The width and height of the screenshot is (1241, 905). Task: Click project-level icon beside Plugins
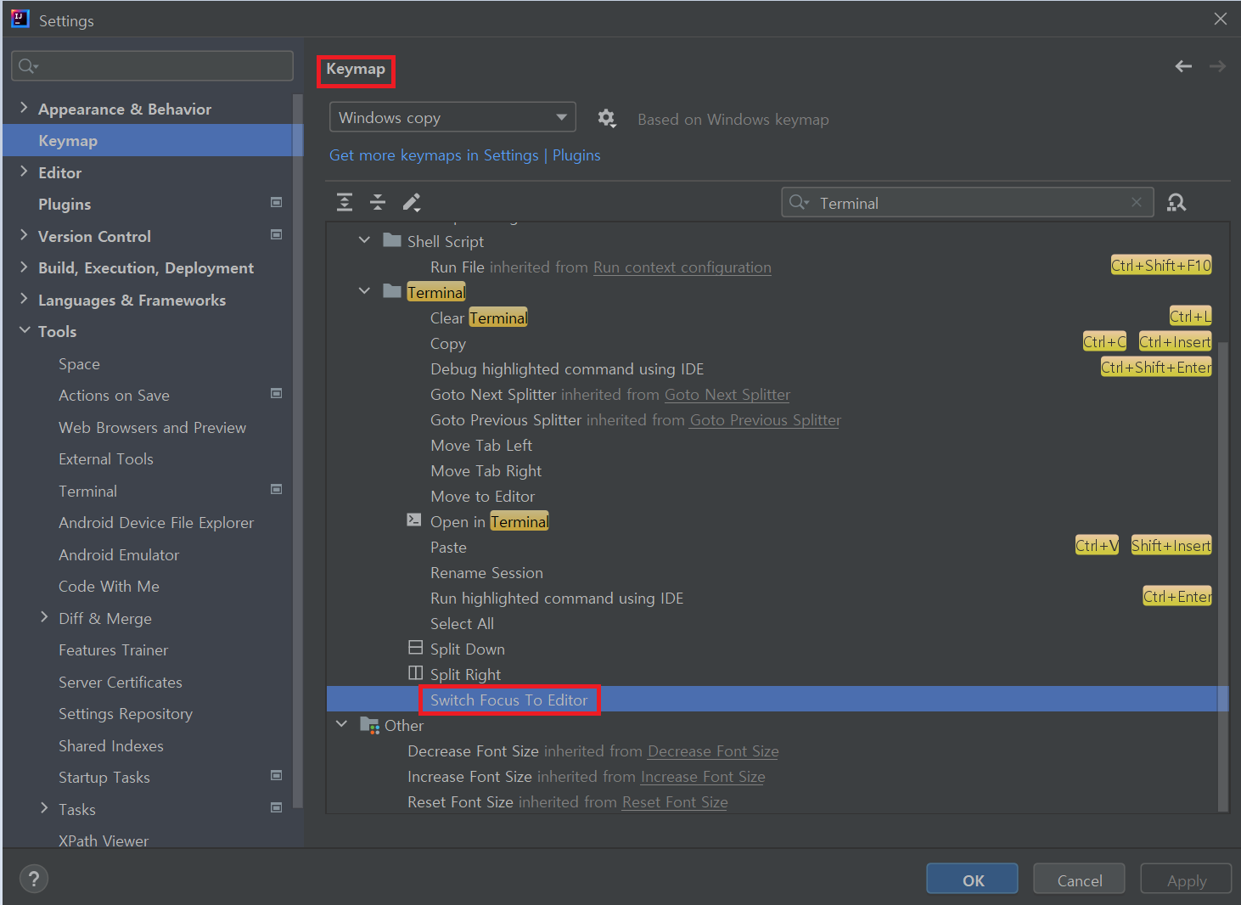click(x=276, y=202)
